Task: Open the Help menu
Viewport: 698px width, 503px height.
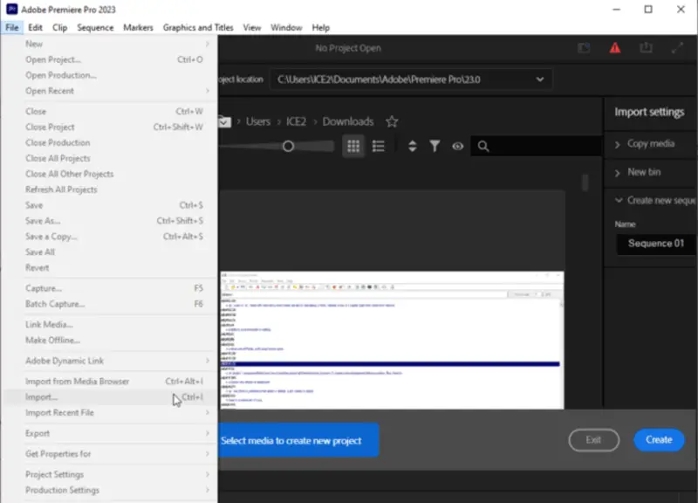Action: 320,28
